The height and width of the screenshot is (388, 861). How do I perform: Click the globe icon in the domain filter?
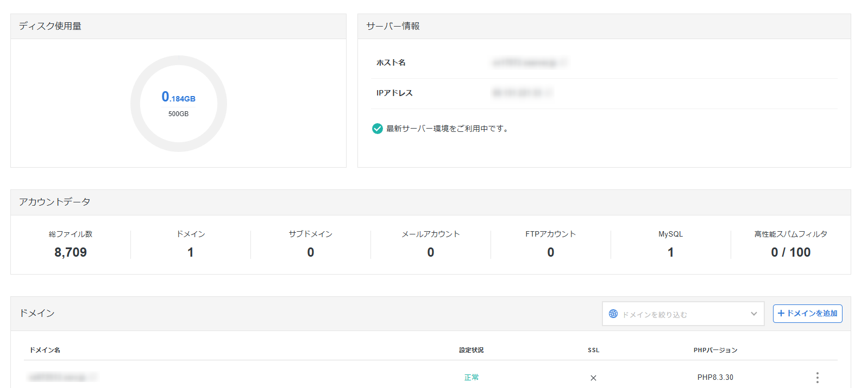click(613, 314)
